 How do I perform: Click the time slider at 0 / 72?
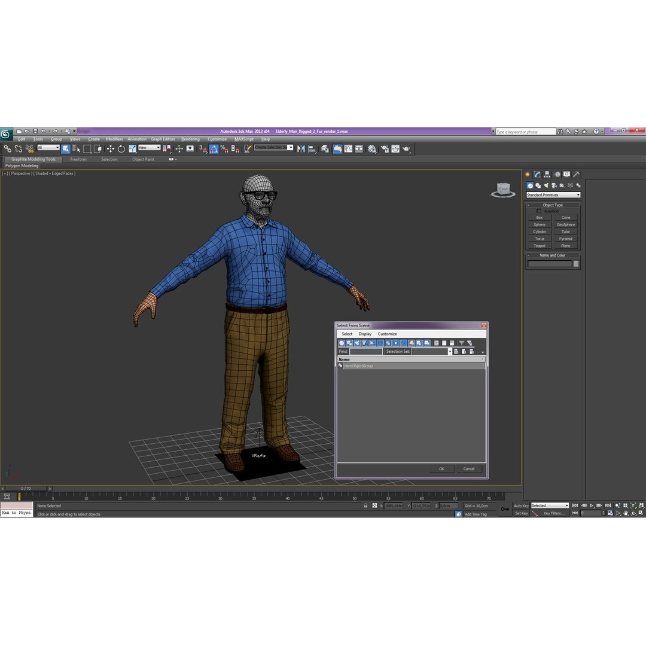pos(26,489)
